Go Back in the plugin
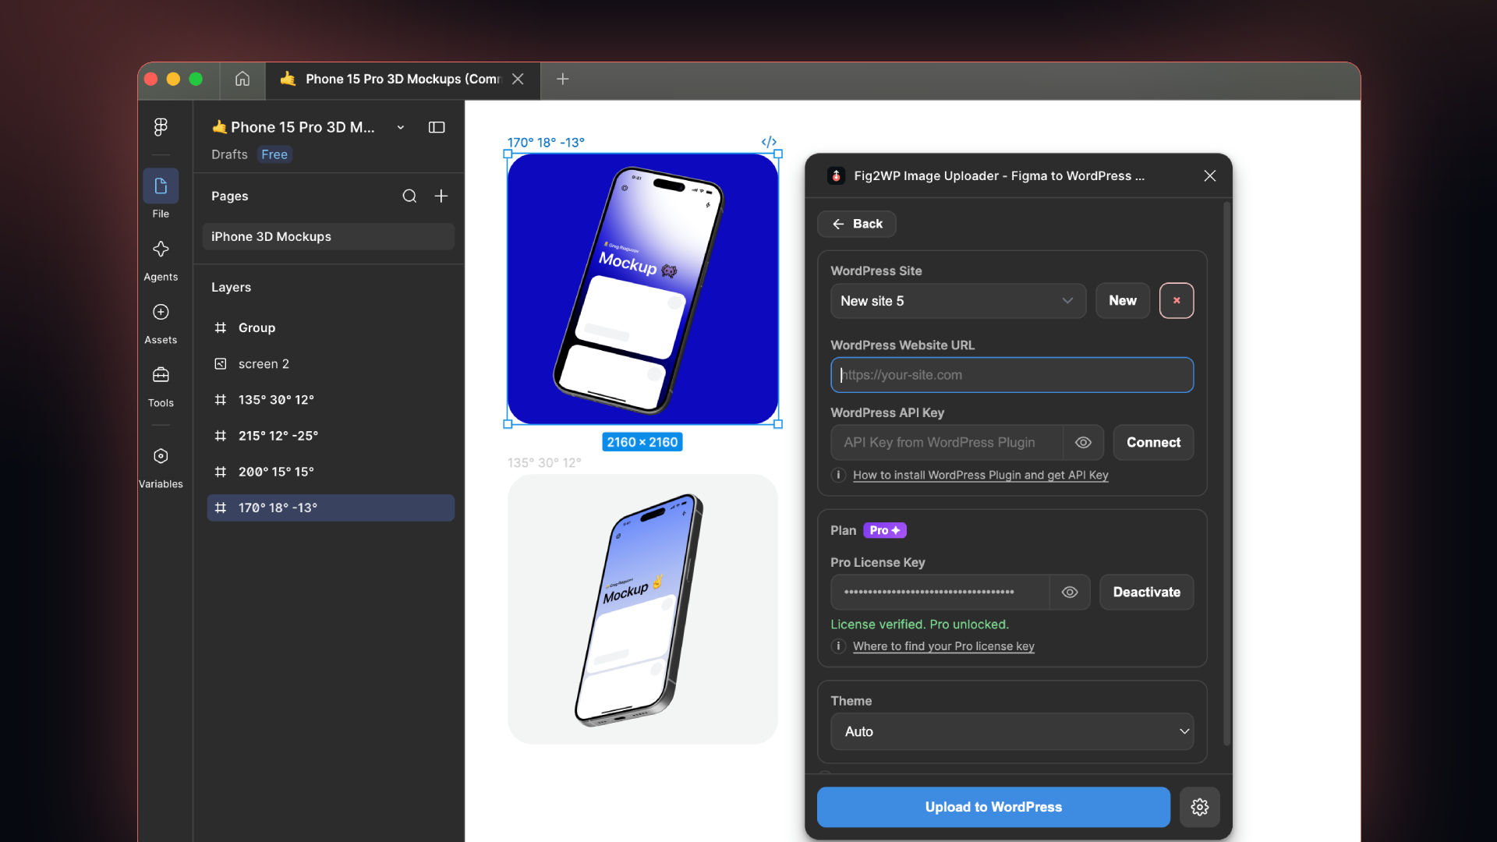The width and height of the screenshot is (1497, 842). (857, 225)
